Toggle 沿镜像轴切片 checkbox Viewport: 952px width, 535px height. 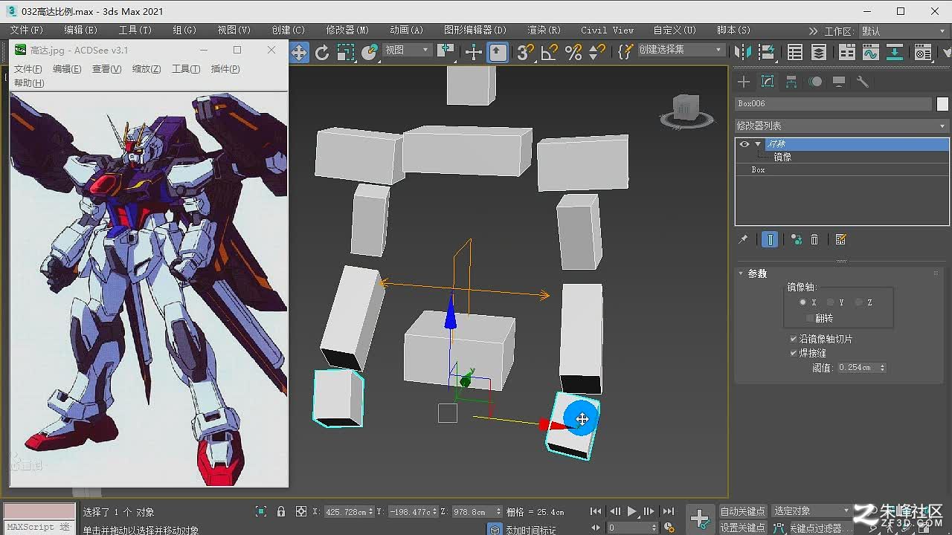(x=794, y=339)
